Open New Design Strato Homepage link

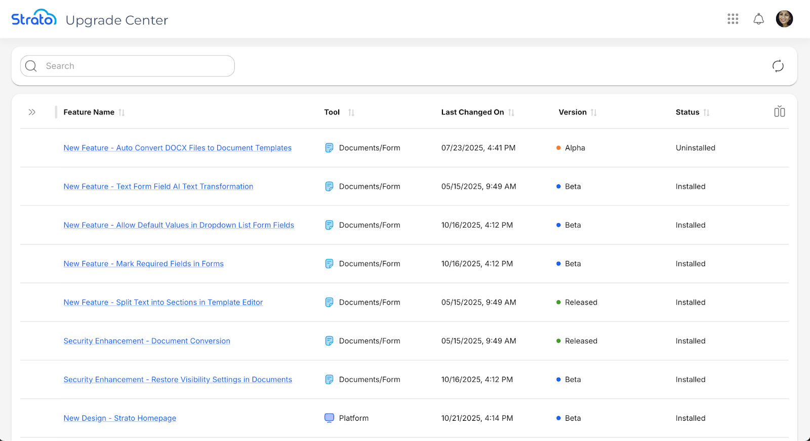pos(119,418)
